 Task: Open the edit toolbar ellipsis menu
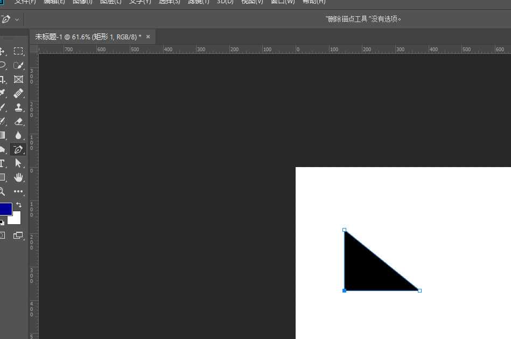point(19,191)
